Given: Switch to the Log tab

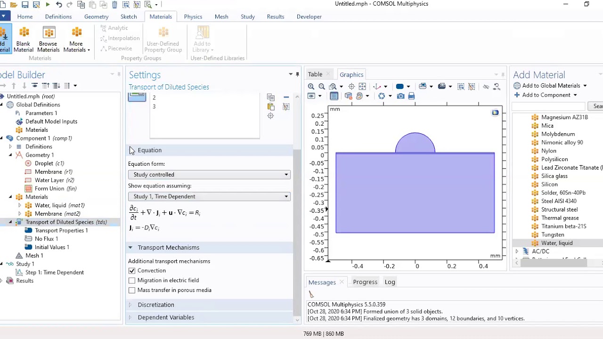Looking at the screenshot, I should coord(390,282).
